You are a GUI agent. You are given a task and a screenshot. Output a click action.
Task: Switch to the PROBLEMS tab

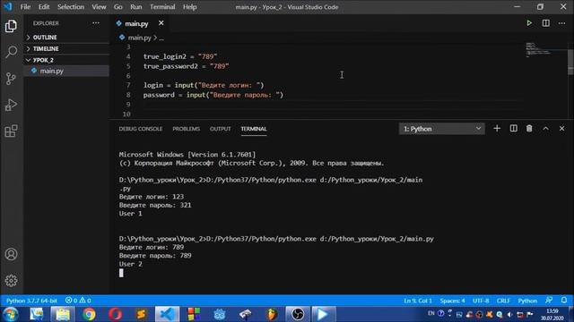186,129
